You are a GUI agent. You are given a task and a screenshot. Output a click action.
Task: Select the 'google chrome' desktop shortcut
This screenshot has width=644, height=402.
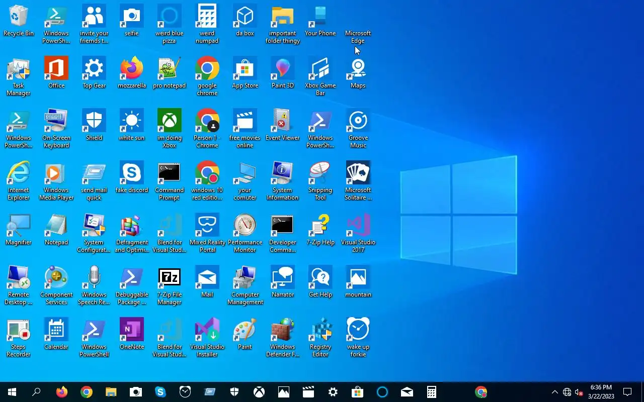[x=207, y=76]
